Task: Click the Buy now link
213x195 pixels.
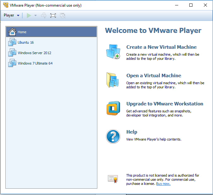Action: 163,184
